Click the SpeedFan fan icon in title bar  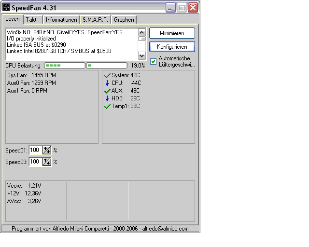point(6,8)
